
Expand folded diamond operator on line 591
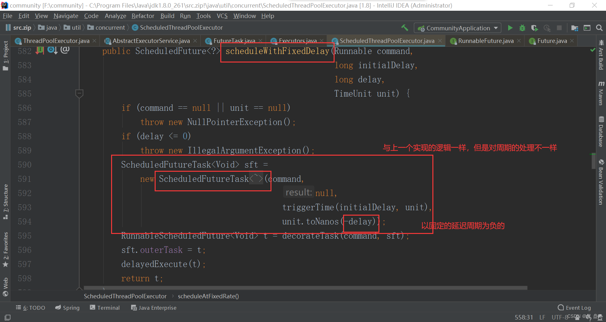[x=256, y=179]
